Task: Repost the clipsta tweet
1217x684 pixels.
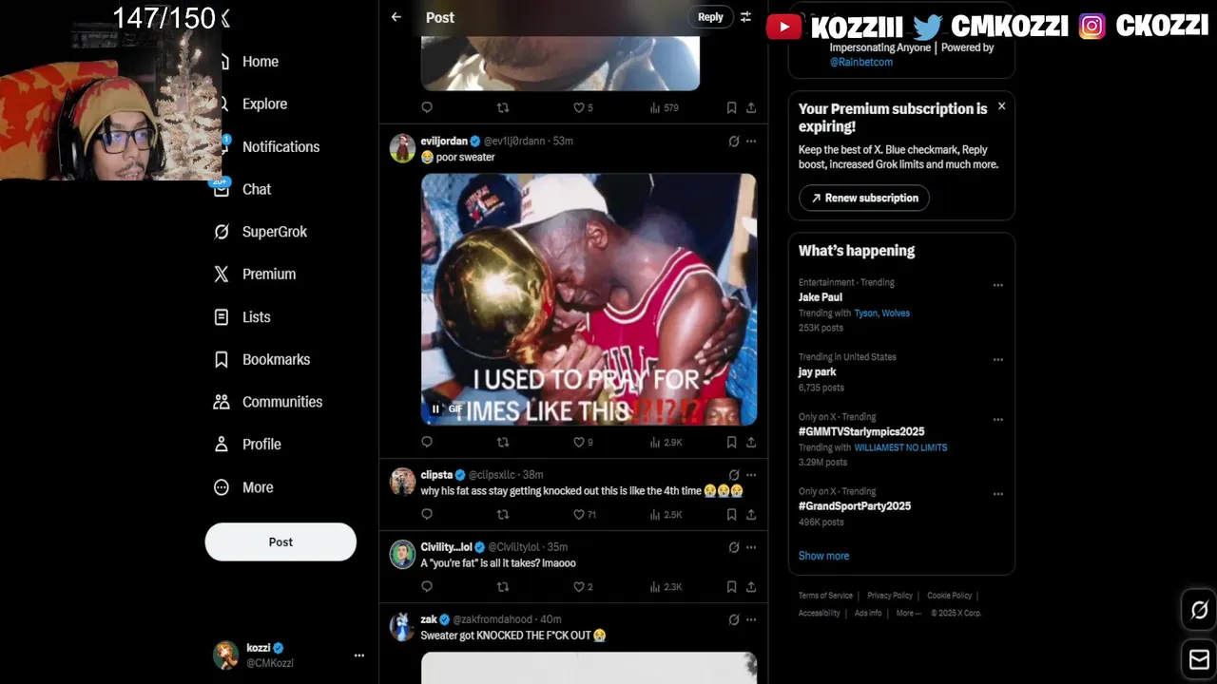Action: pos(503,514)
